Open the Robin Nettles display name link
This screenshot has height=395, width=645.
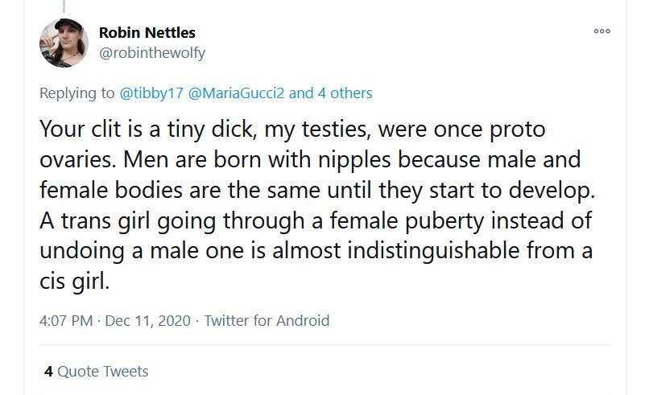click(x=147, y=32)
